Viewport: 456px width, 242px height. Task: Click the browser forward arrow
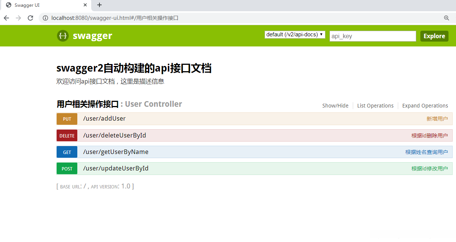point(18,18)
